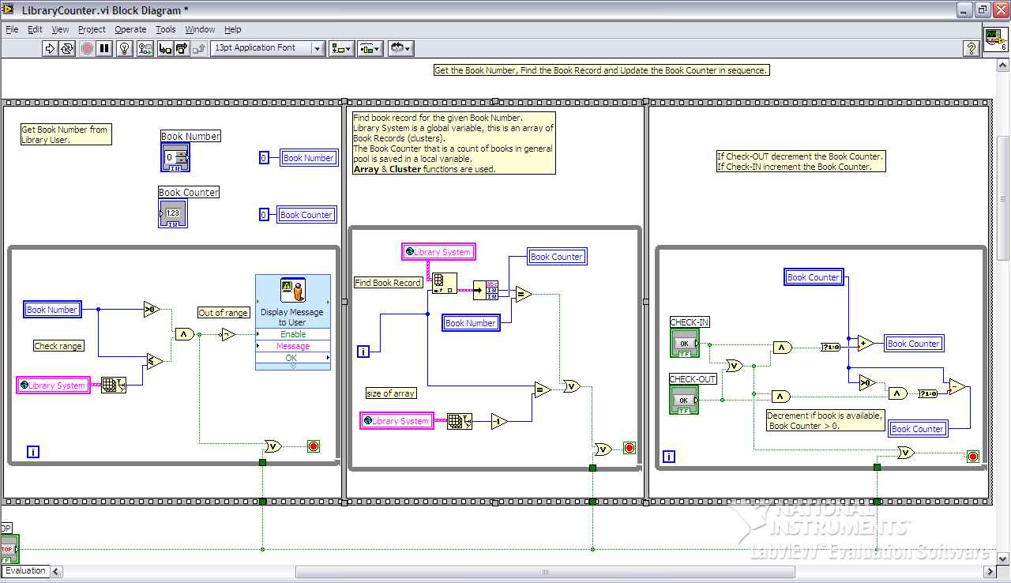Image resolution: width=1011 pixels, height=583 pixels.
Task: Open the Distribute Objects dropdown
Action: [x=370, y=48]
